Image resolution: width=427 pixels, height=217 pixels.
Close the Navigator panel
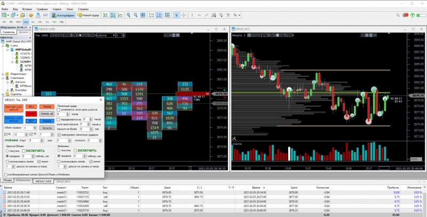click(30, 37)
